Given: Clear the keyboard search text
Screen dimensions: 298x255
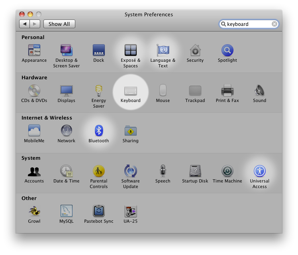Looking at the screenshot, I should pos(274,24).
